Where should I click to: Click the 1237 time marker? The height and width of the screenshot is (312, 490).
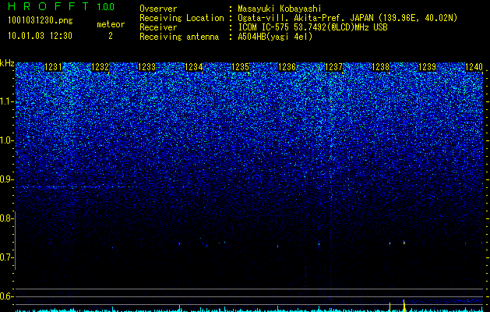pos(333,67)
